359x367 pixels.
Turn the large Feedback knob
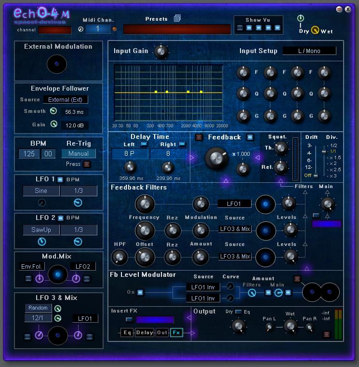(x=216, y=159)
